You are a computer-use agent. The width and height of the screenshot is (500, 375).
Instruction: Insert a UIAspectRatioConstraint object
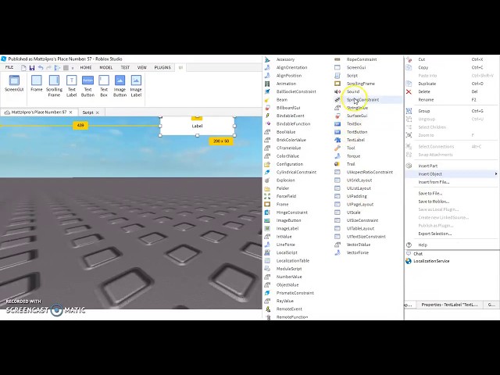click(370, 172)
